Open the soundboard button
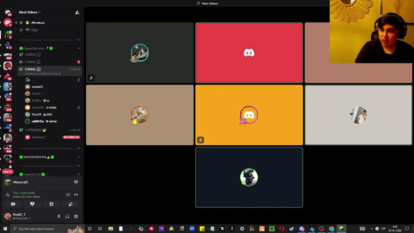 [x=71, y=204]
